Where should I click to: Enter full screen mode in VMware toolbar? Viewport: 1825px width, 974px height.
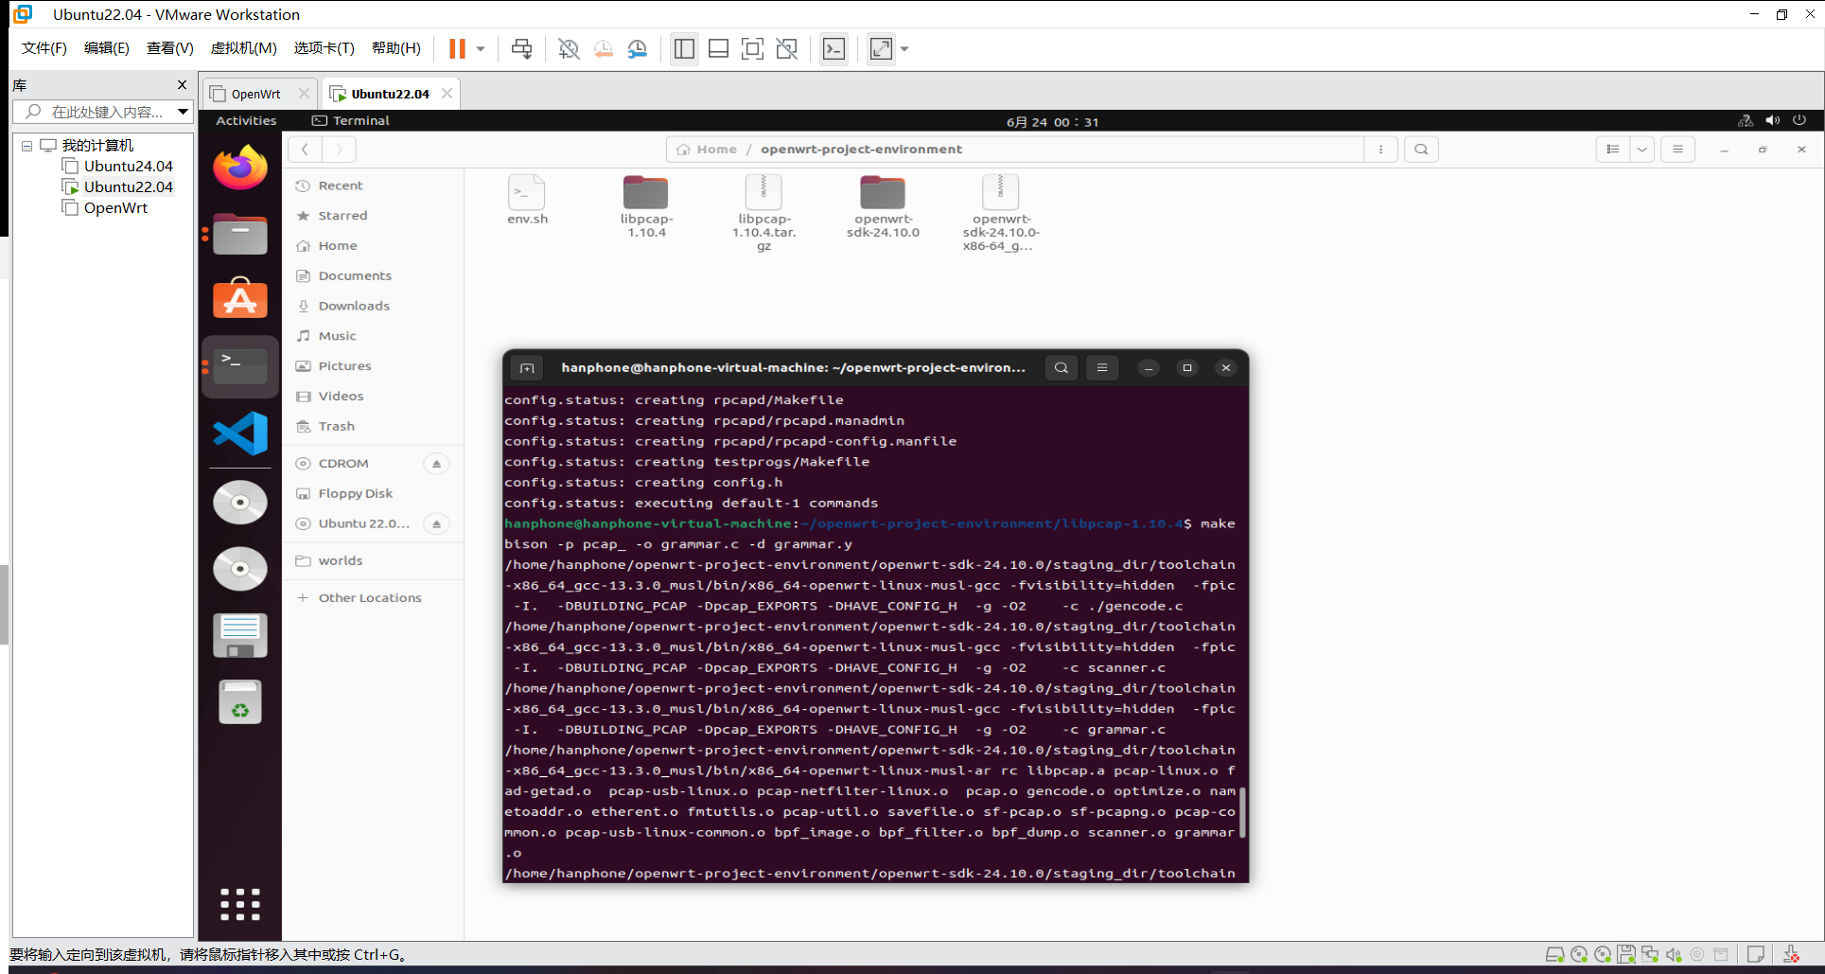point(881,48)
